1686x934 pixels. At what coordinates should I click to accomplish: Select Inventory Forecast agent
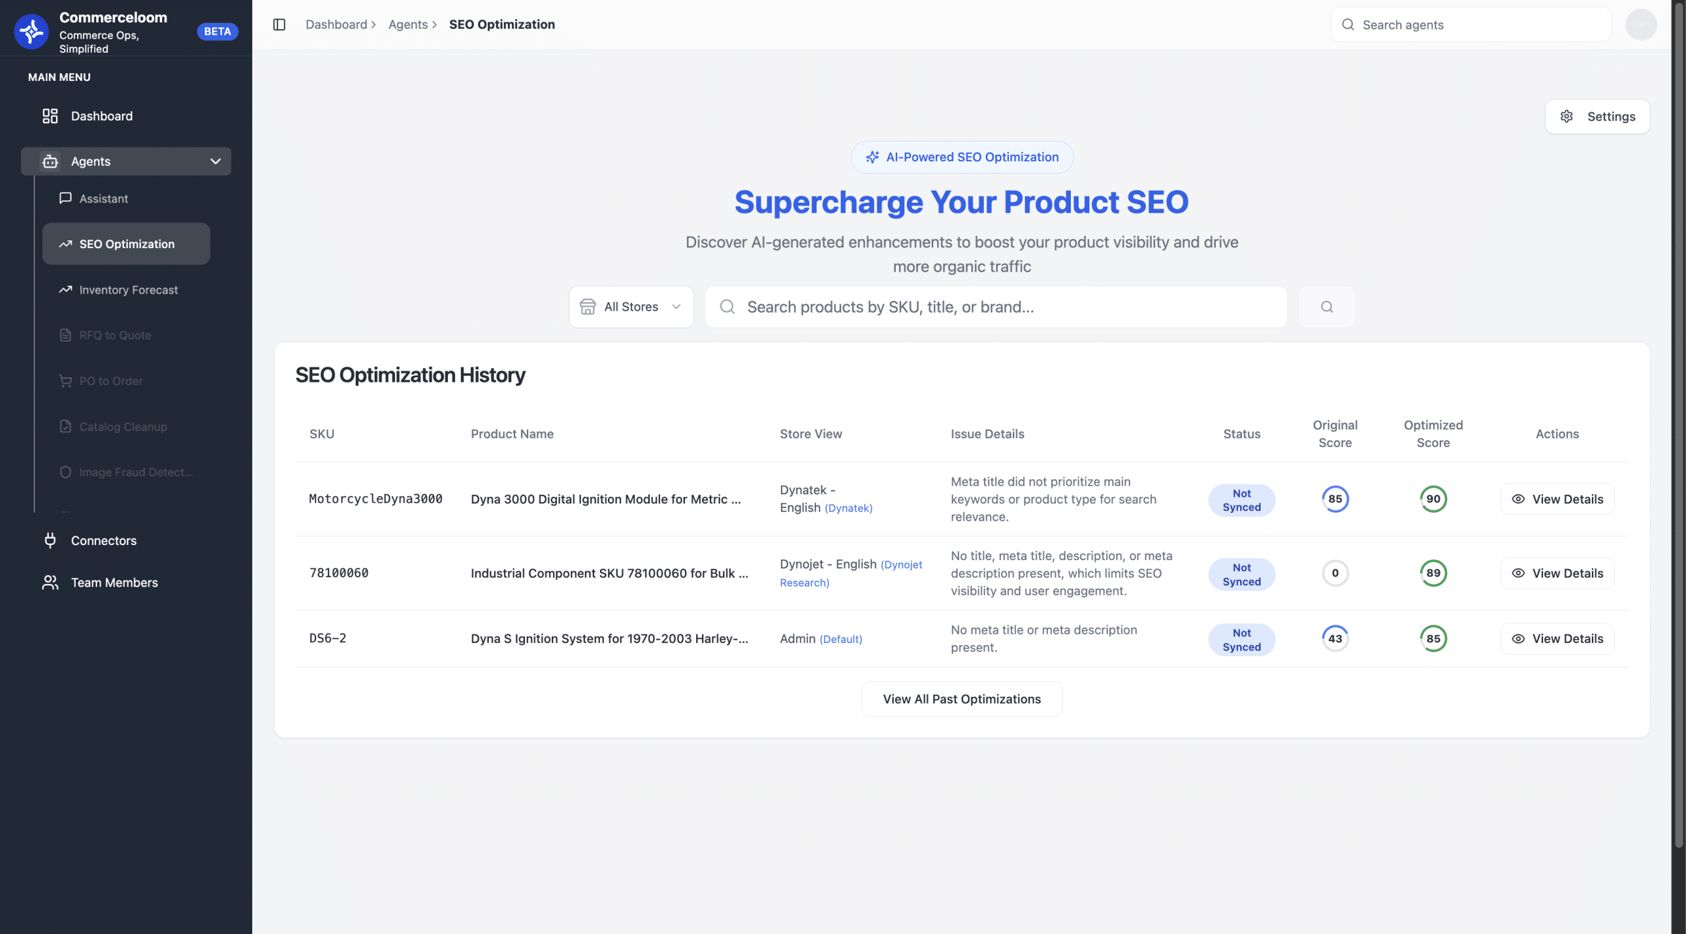point(128,290)
